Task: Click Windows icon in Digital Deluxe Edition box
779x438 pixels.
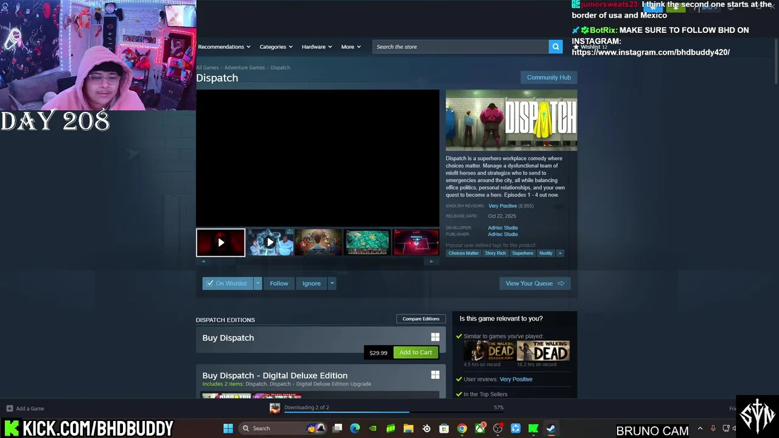Action: [x=435, y=375]
